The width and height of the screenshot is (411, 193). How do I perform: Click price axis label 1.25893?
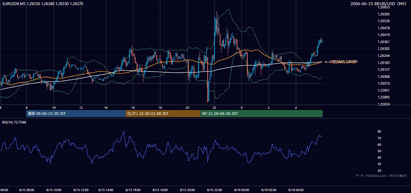tap(384, 97)
